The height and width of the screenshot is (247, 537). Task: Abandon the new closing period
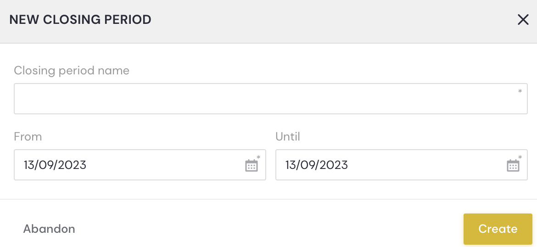point(49,229)
